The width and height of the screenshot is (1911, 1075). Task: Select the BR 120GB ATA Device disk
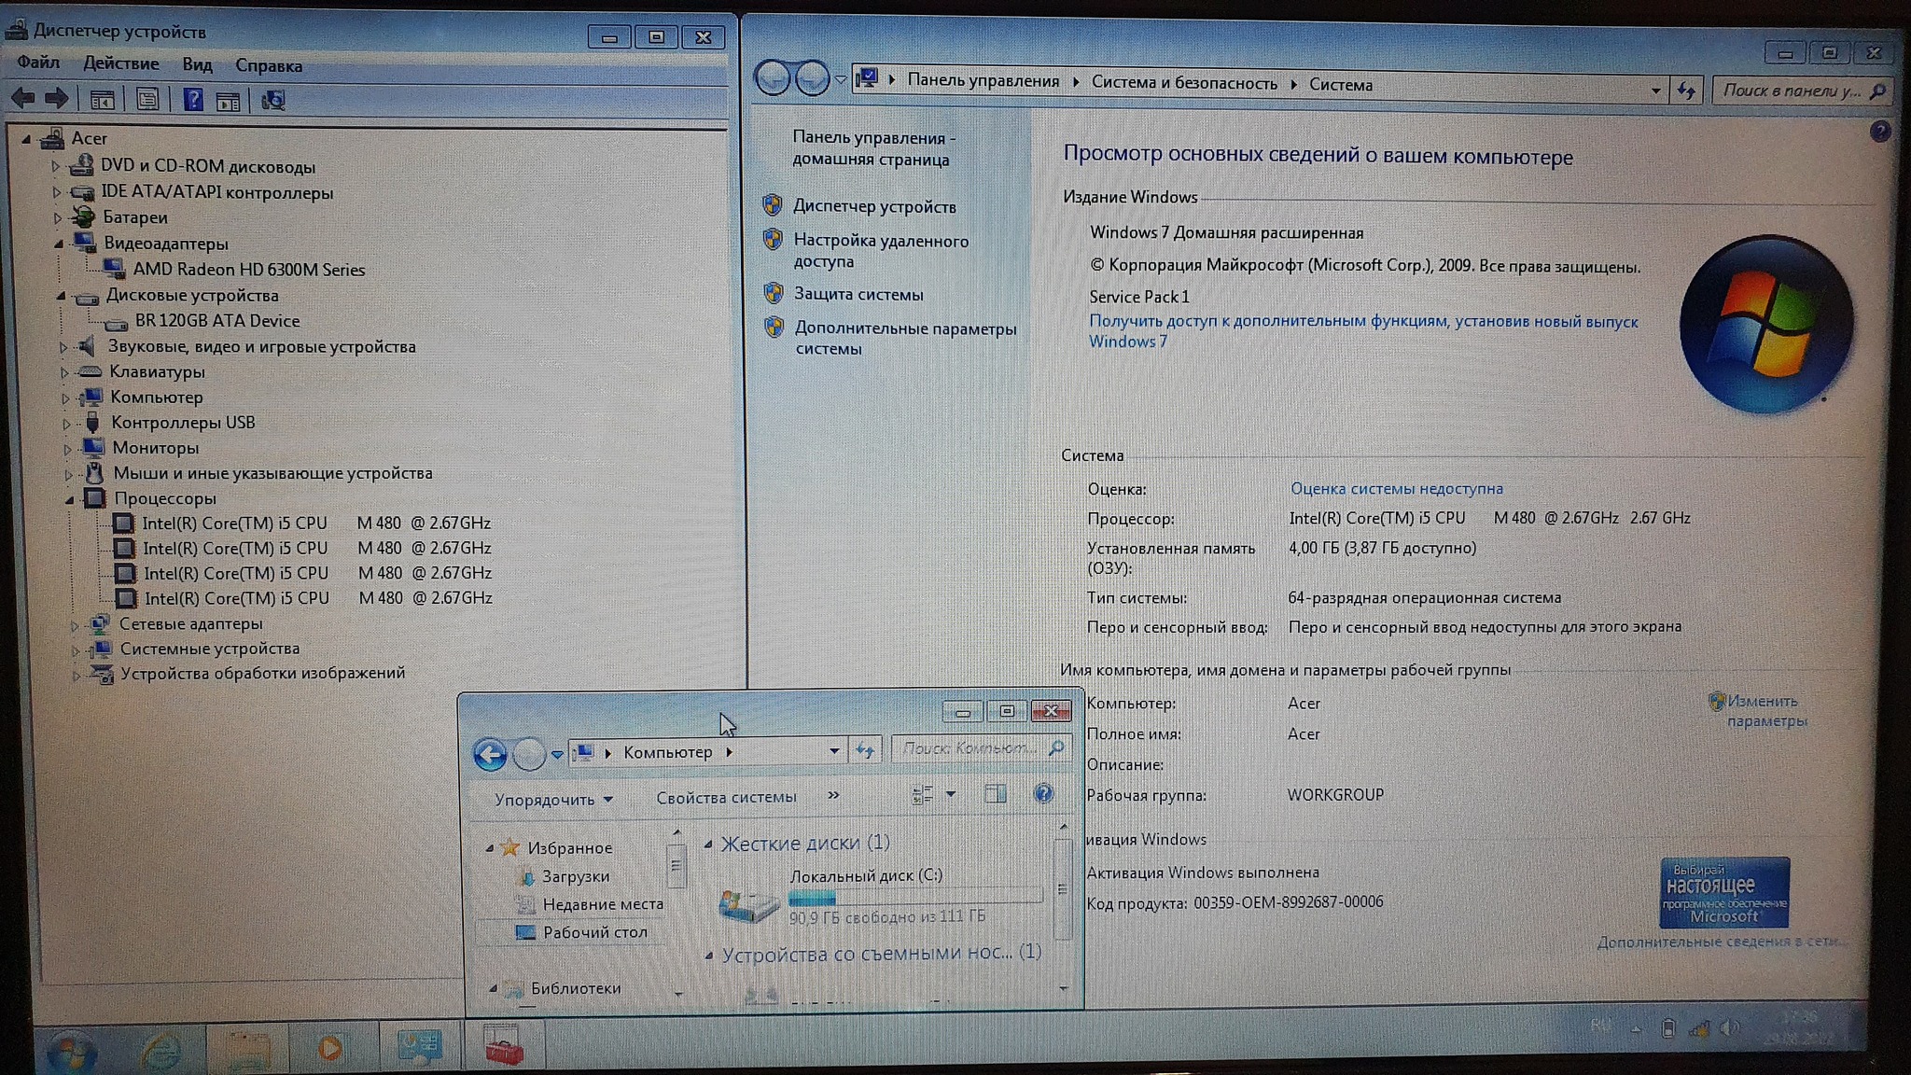click(x=217, y=321)
